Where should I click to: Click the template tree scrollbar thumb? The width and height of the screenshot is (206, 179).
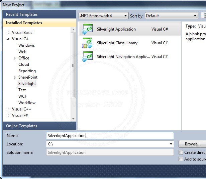click(73, 65)
